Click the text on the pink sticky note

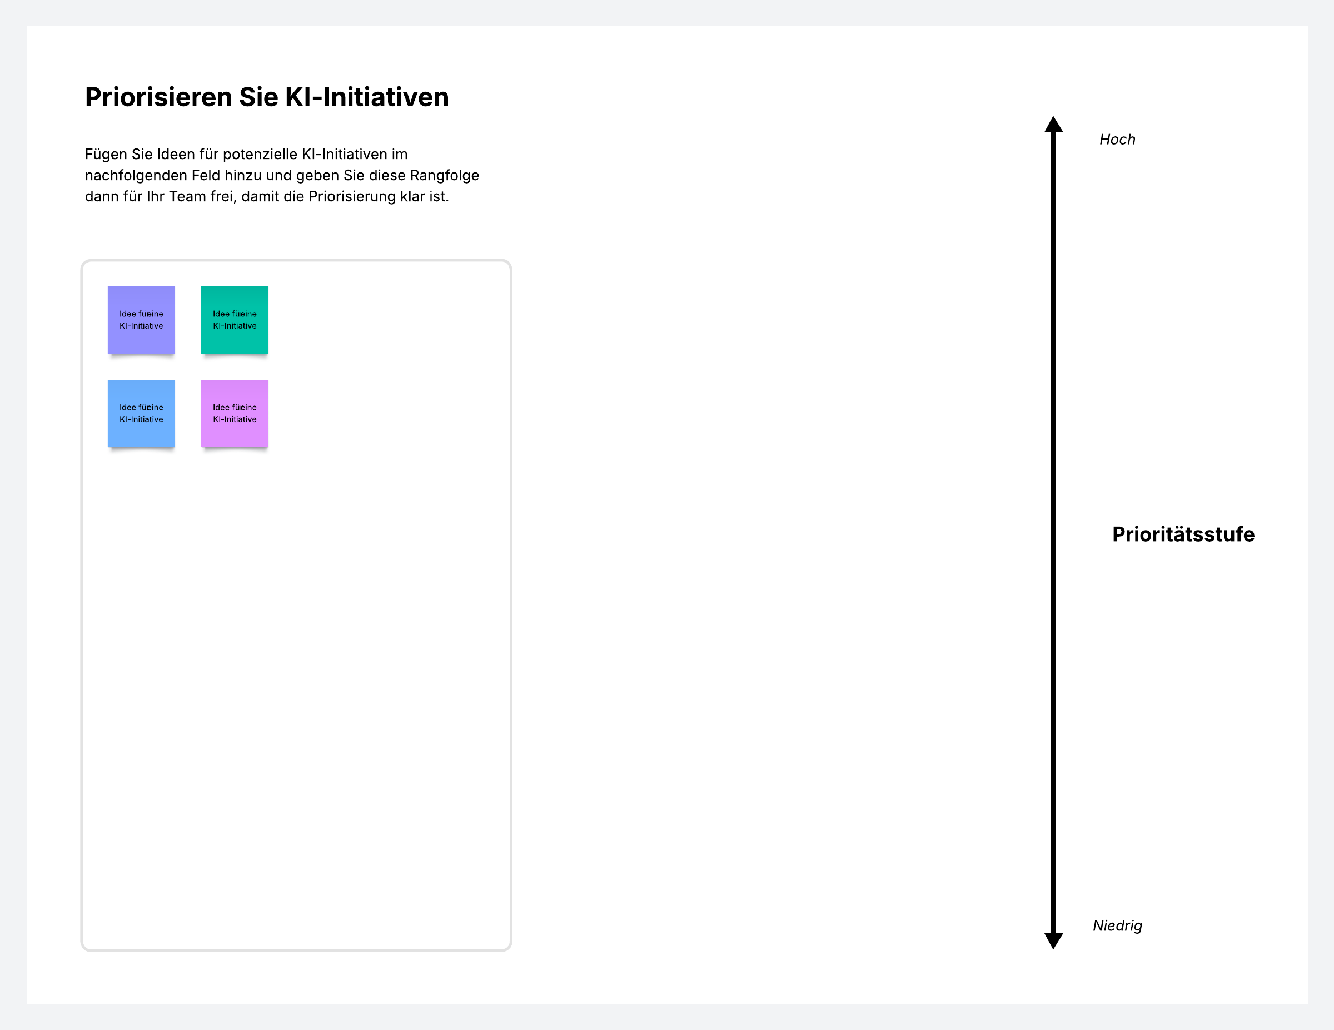[235, 413]
